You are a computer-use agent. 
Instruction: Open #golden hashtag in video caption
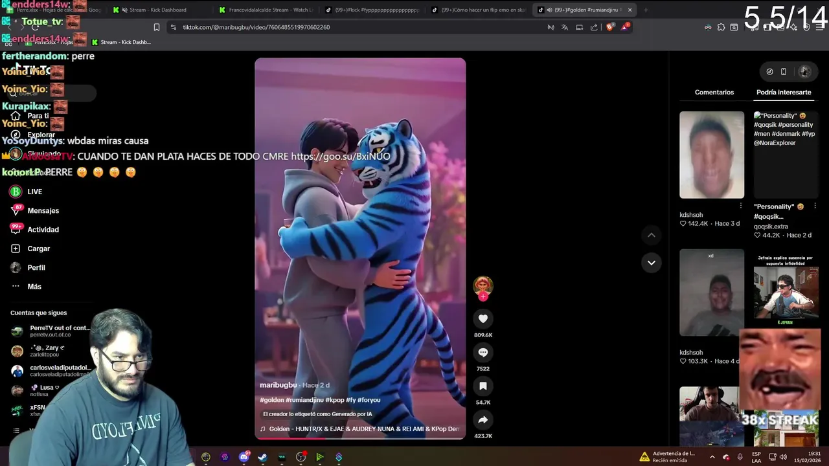(271, 400)
